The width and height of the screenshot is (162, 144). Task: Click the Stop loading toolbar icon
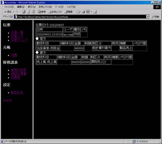tap(24, 12)
